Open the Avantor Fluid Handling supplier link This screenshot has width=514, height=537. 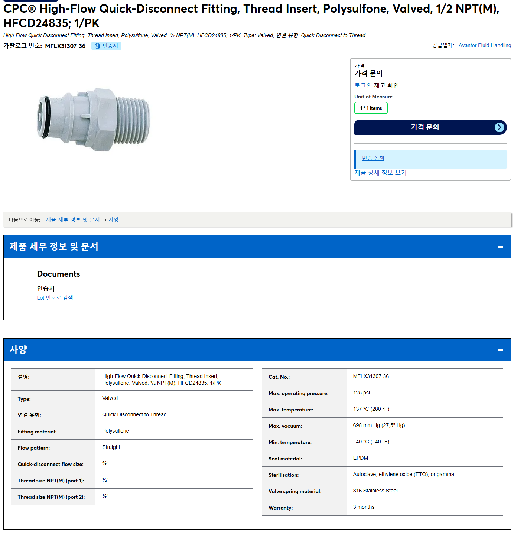coord(485,45)
